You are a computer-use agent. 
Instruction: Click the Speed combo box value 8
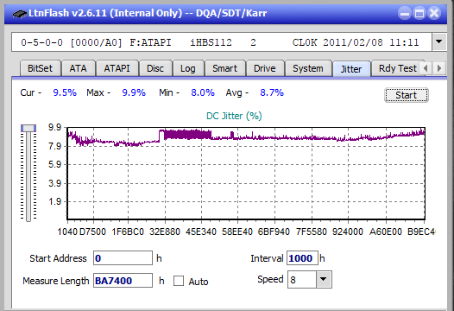click(302, 280)
